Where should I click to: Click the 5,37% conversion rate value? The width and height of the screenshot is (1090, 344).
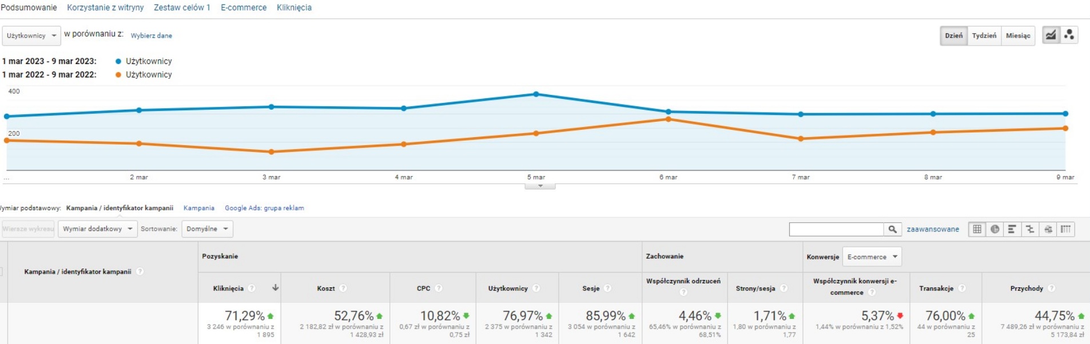tap(877, 315)
